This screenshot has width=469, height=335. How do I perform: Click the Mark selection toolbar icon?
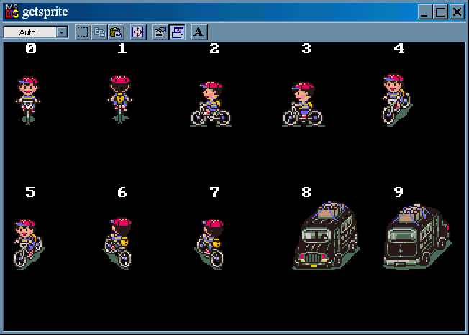(x=83, y=32)
